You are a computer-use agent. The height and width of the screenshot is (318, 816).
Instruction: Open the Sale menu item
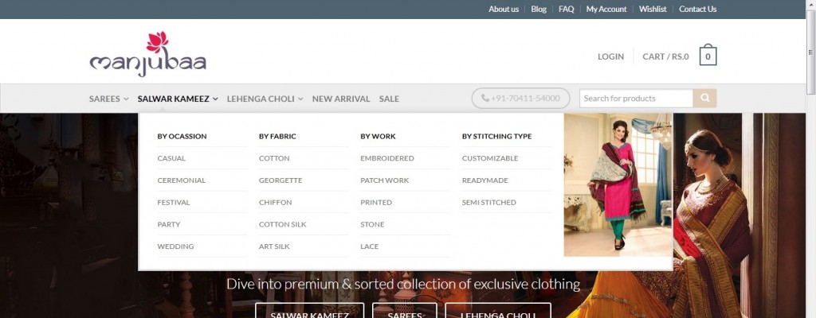[389, 99]
